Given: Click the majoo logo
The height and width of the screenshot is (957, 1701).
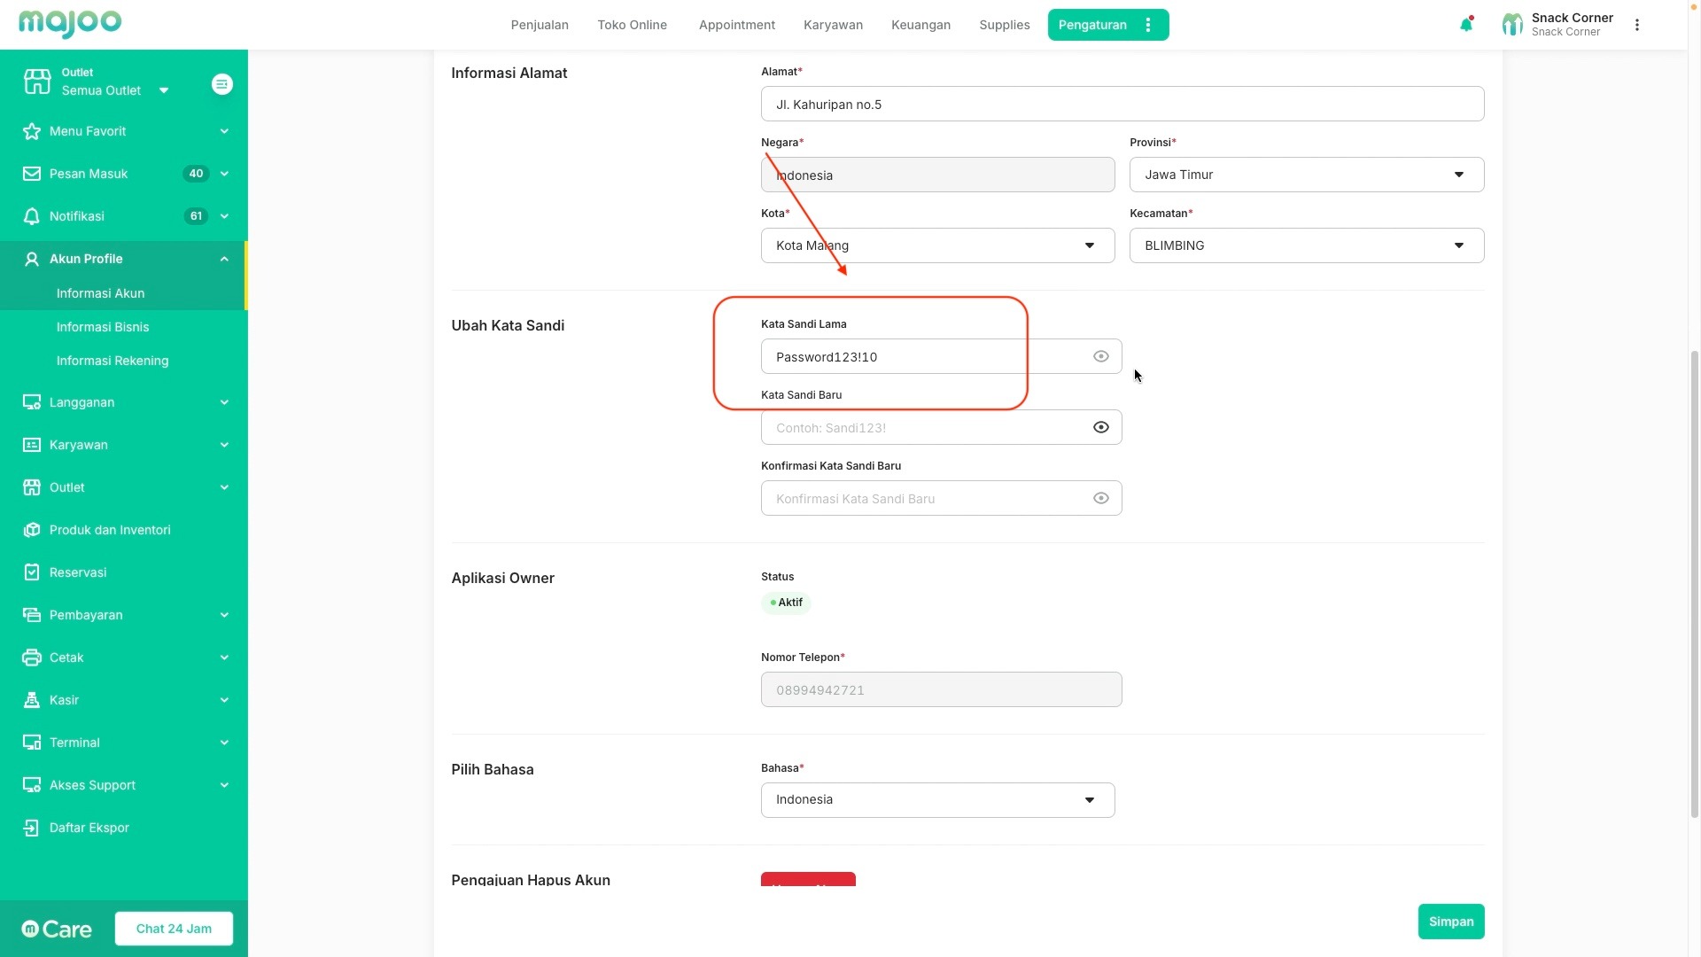Looking at the screenshot, I should [70, 24].
